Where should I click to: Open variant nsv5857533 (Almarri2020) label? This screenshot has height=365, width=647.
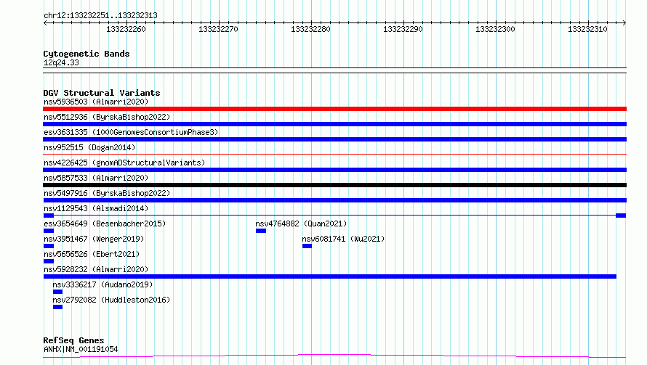96,178
